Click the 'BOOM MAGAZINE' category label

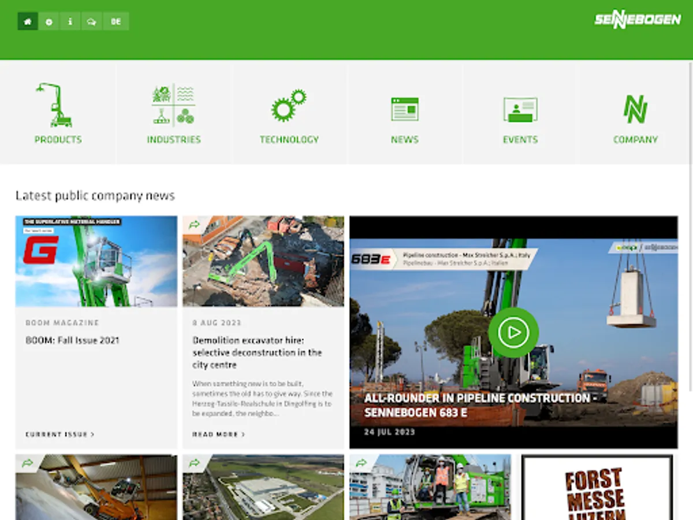tap(62, 323)
